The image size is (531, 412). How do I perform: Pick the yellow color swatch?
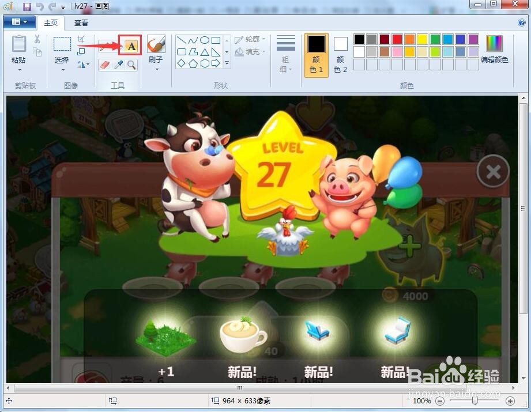422,39
